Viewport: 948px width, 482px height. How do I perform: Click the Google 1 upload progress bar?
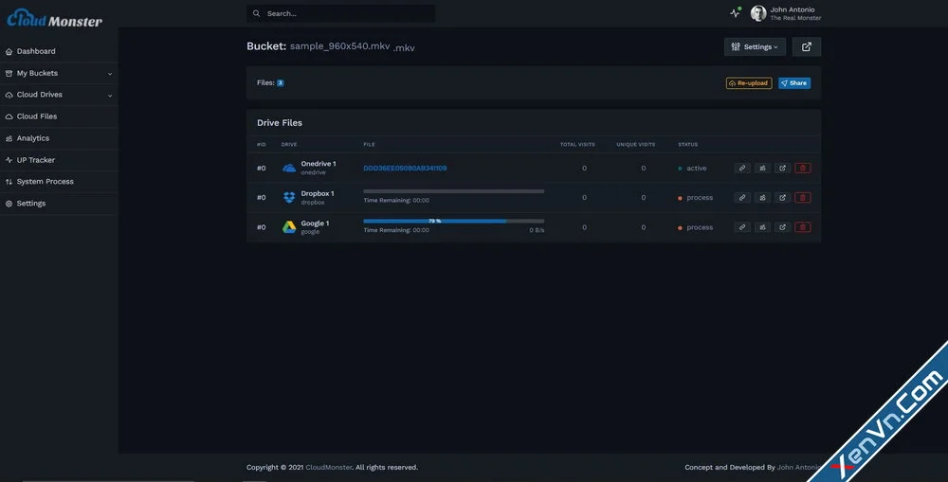tap(453, 221)
